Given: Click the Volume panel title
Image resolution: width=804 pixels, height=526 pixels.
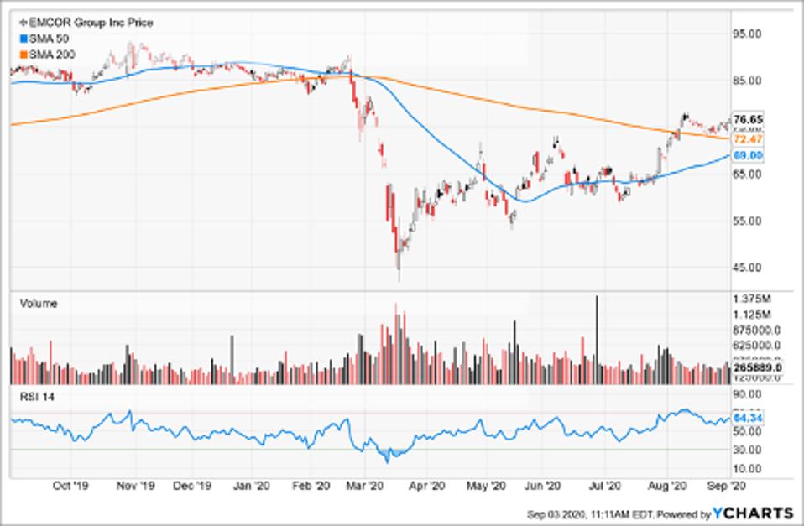Looking at the screenshot, I should point(39,304).
